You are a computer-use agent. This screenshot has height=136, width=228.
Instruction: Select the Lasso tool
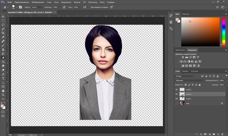tap(3, 25)
